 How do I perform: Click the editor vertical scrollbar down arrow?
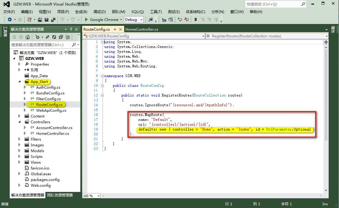[x=326, y=190]
